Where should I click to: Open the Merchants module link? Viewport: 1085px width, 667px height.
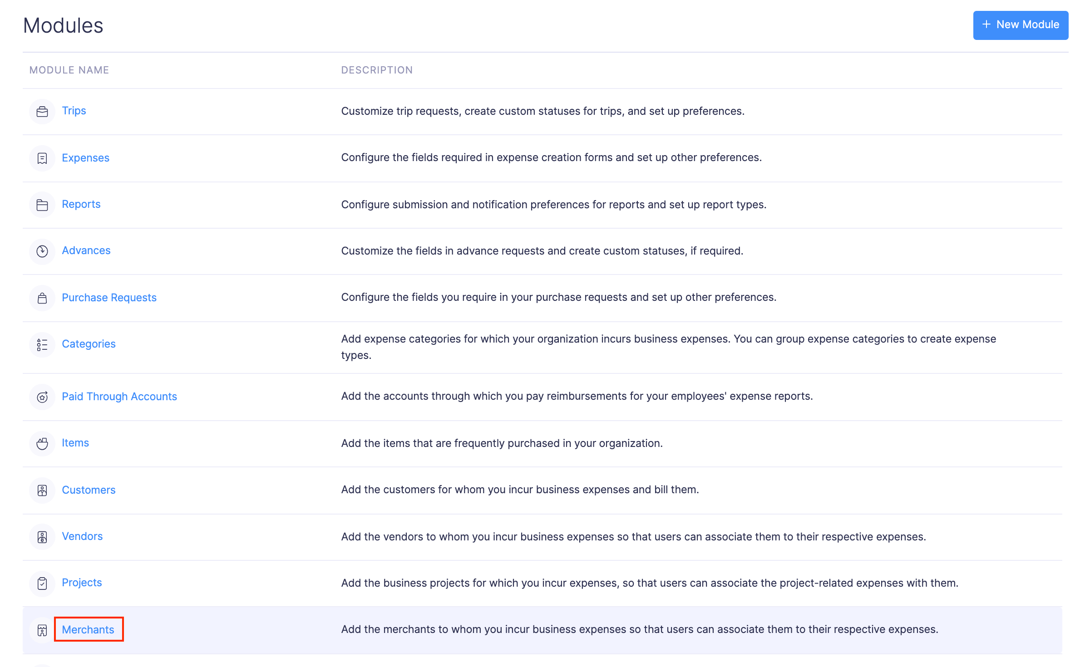88,630
